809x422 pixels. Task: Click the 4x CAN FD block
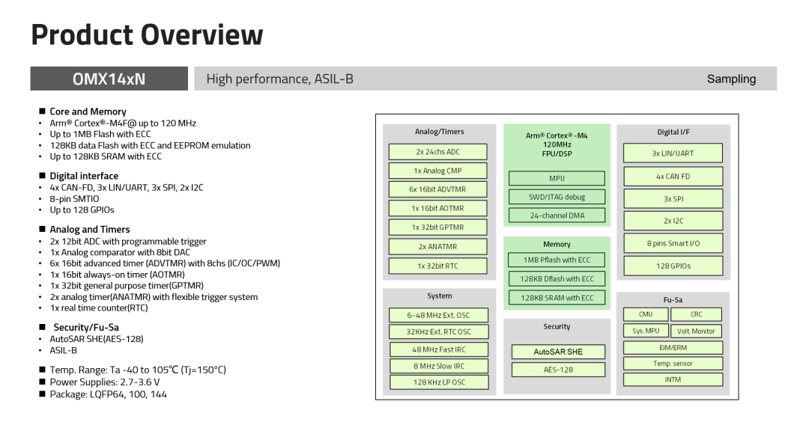(673, 177)
